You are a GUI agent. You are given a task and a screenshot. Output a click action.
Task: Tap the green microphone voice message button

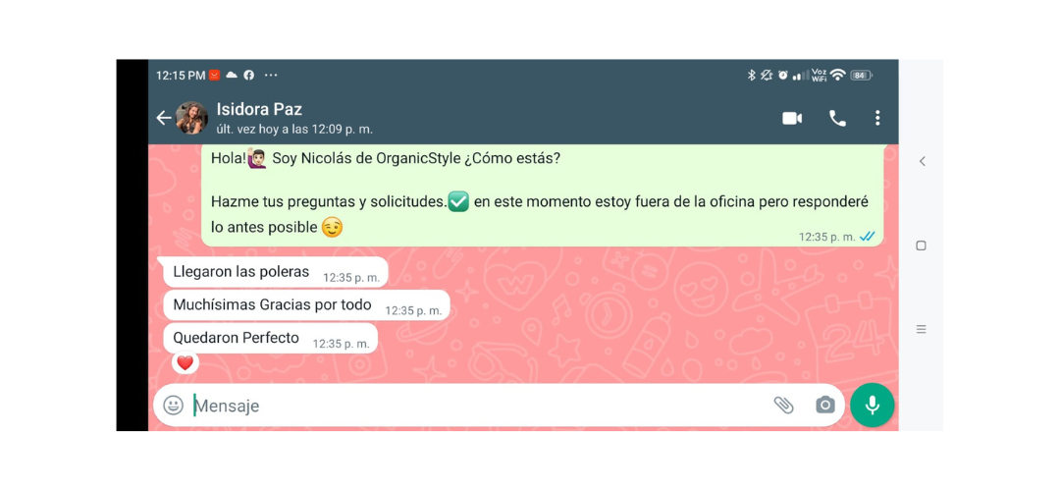(873, 406)
